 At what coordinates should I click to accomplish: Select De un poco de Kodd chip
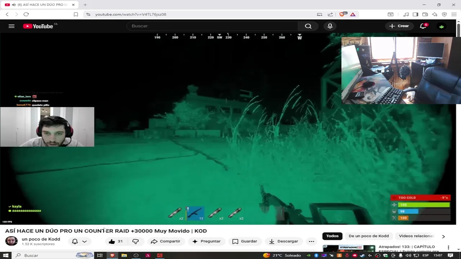point(368,236)
